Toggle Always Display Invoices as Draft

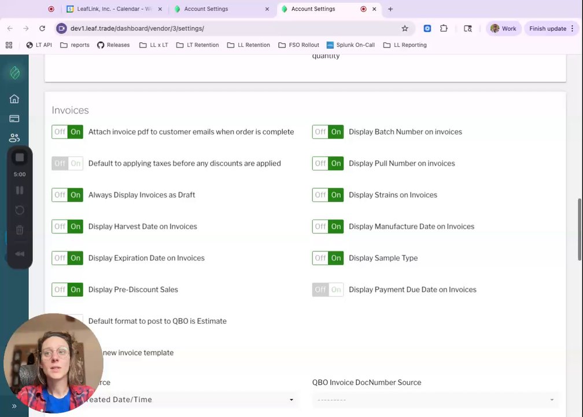[x=67, y=195]
